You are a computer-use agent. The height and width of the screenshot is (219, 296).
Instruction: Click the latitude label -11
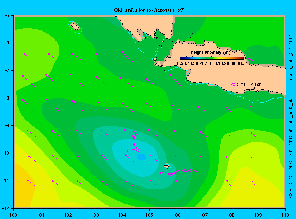(x=6, y=181)
